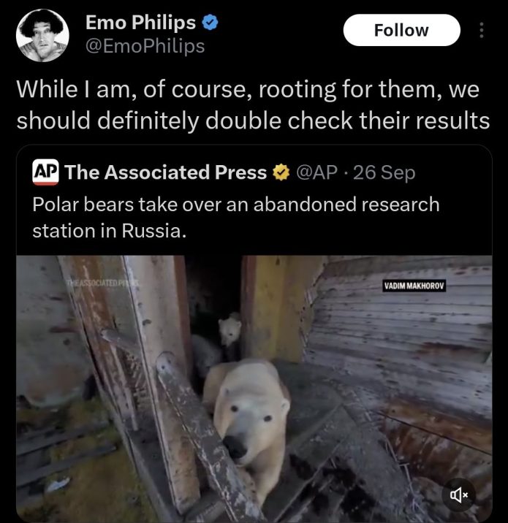Viewport: 508px width, 523px height.
Task: Click the Vadim Makhorov credit label
Action: click(x=414, y=286)
